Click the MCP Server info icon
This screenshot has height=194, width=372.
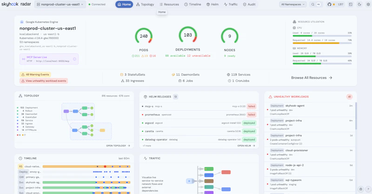point(74,59)
